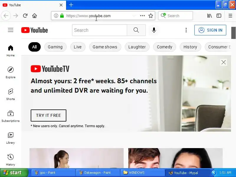Click TRY IT FREE button
Image resolution: width=236 pixels, height=177 pixels.
pos(48,115)
